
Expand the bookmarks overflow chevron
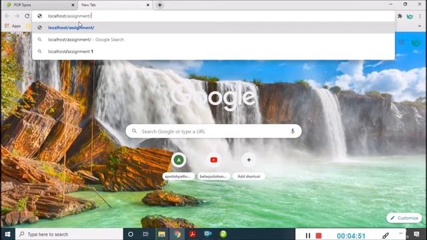point(420,26)
